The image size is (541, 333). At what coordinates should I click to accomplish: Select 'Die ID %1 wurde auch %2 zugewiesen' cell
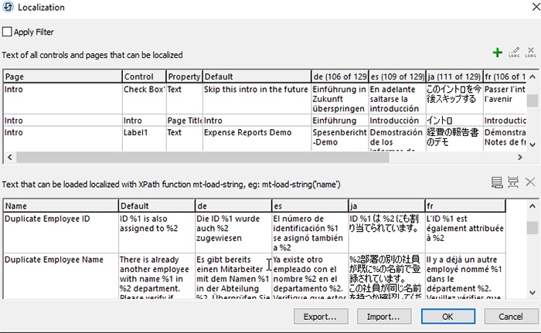coord(233,233)
